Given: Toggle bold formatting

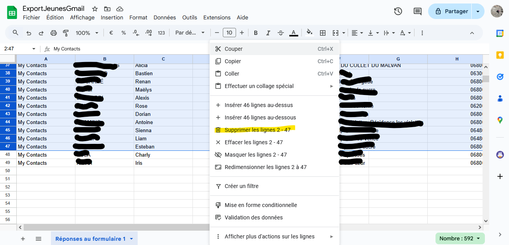Looking at the screenshot, I should coord(255,33).
